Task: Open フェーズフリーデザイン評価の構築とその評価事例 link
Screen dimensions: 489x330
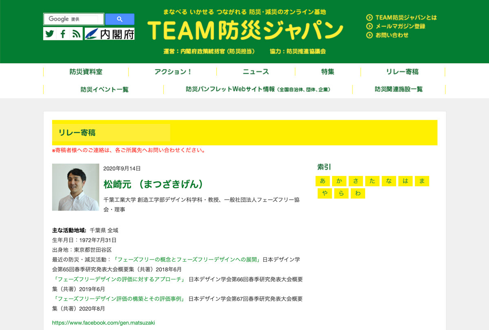Action: pyautogui.click(x=119, y=299)
